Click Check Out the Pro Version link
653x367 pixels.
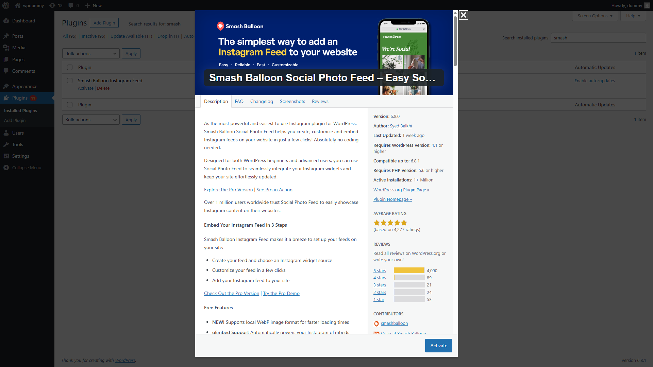(x=232, y=293)
